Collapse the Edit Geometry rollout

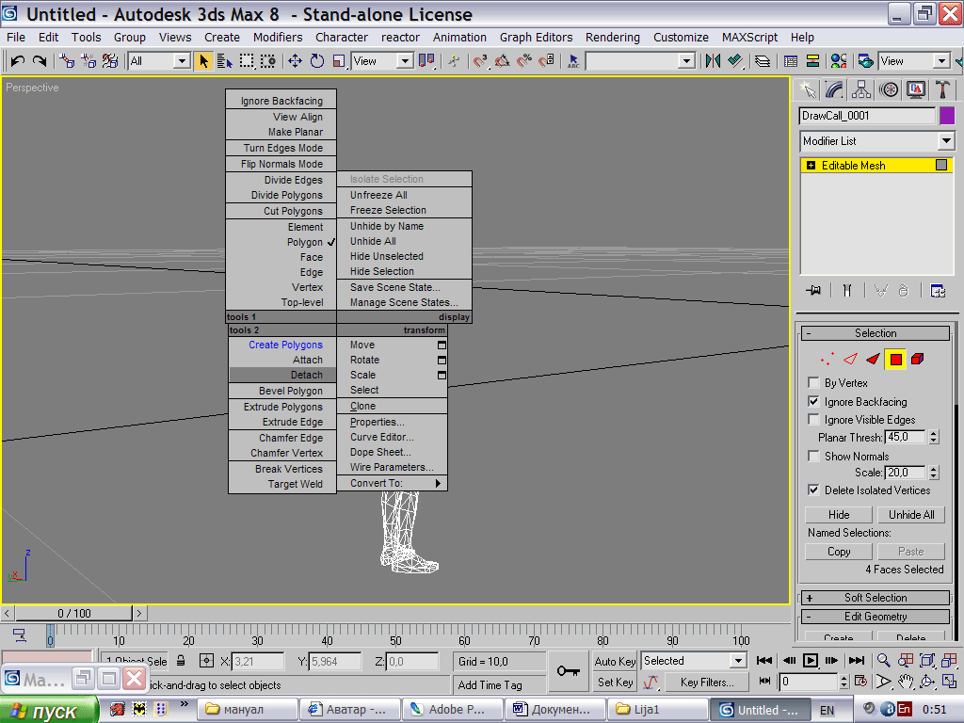click(x=876, y=617)
